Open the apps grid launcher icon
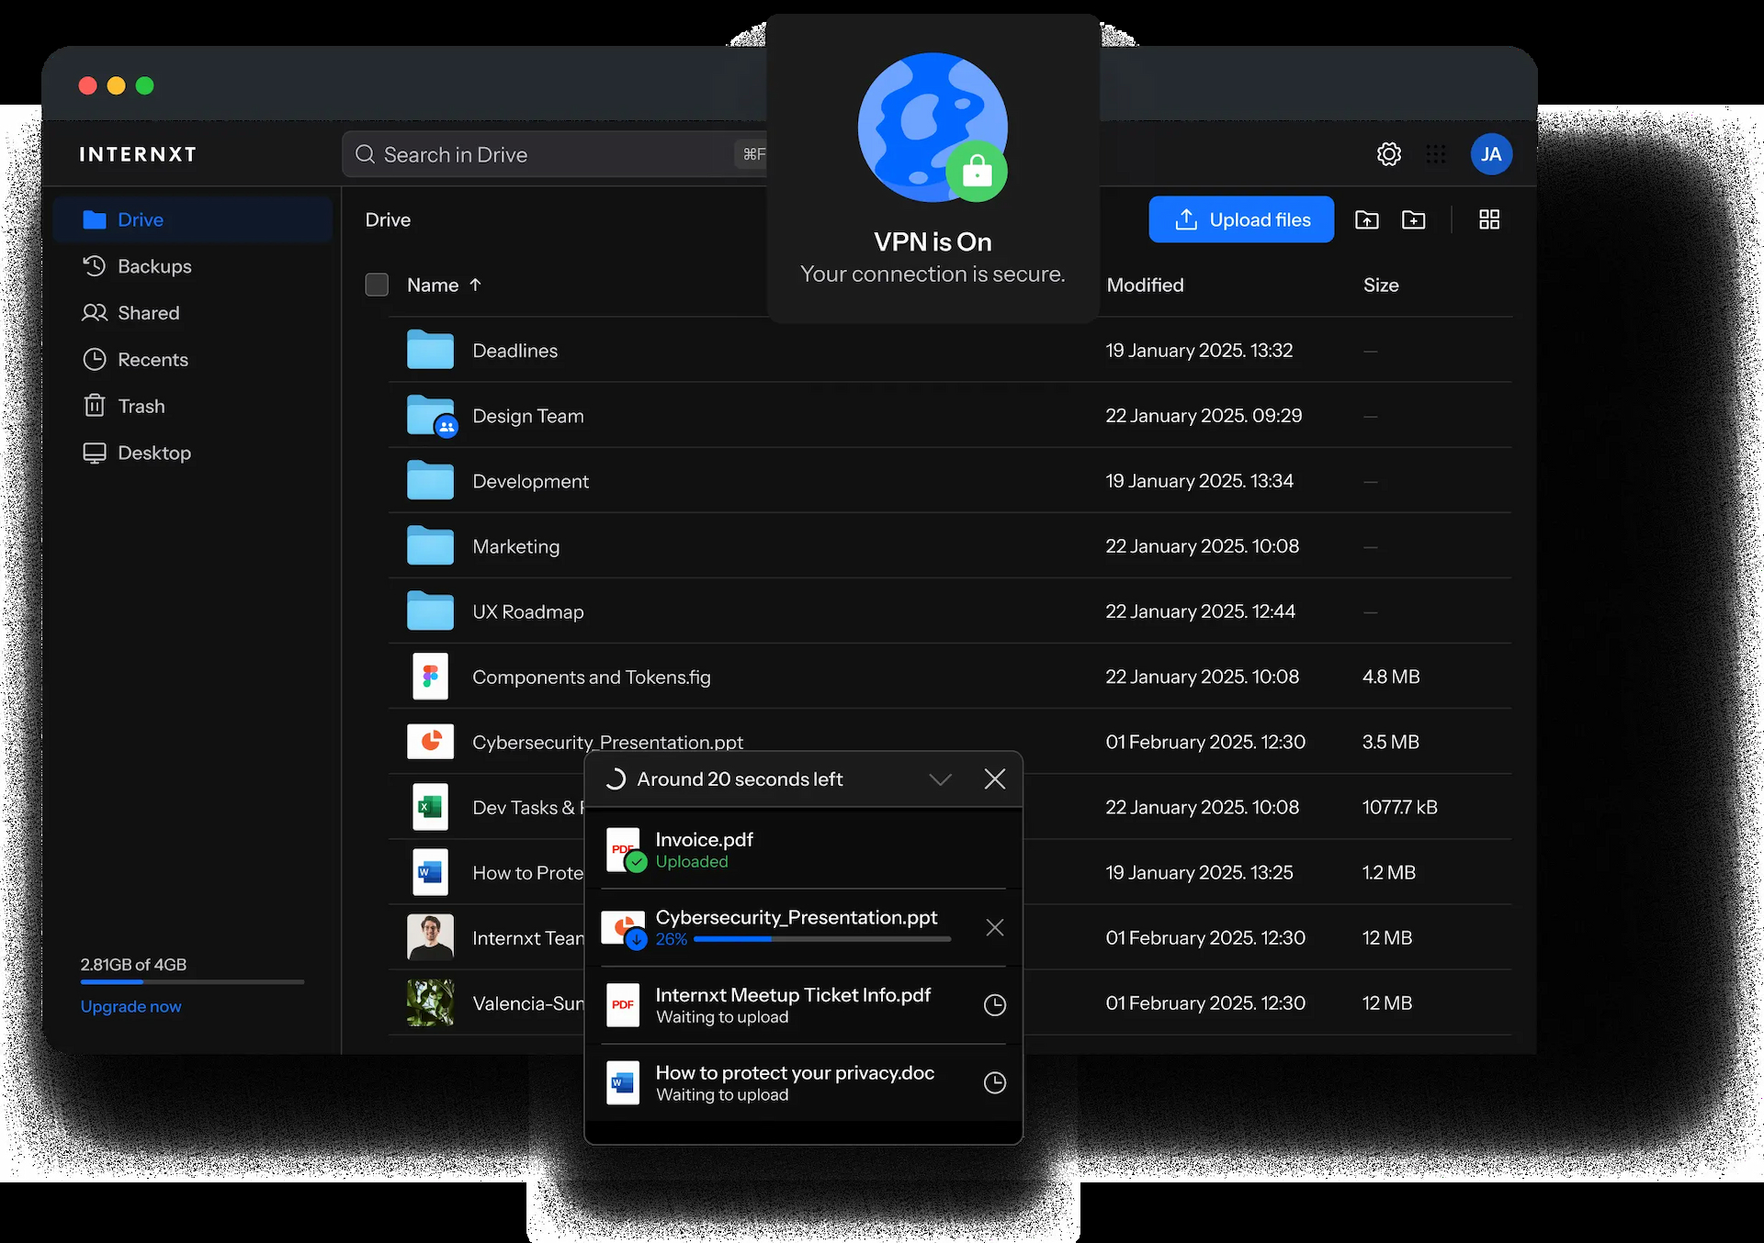The width and height of the screenshot is (1764, 1243). 1435,154
